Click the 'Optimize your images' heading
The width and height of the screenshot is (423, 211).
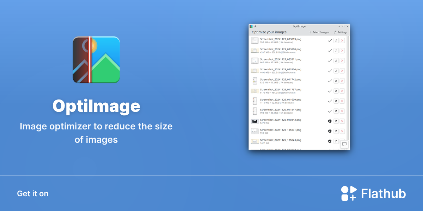(x=269, y=32)
